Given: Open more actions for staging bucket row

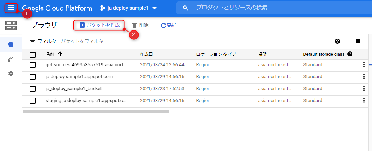Looking at the screenshot, I should (364, 101).
